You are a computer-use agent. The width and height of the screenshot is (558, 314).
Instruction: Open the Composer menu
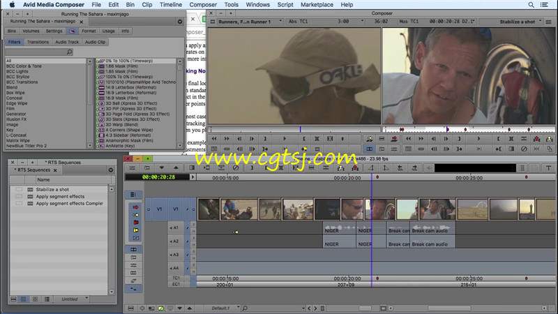pyautogui.click(x=203, y=5)
